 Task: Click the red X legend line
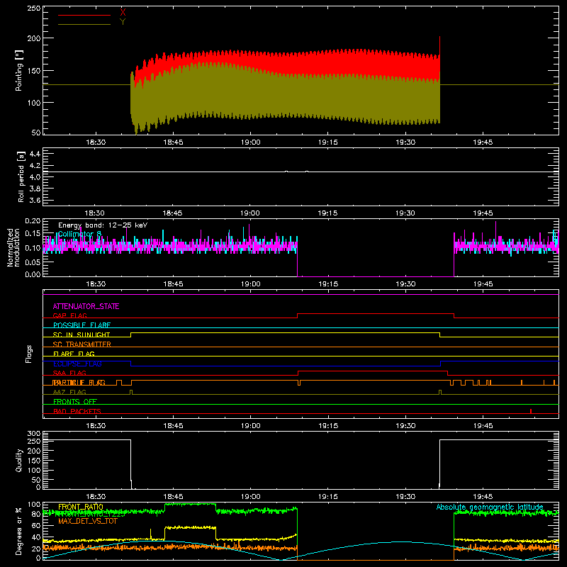[x=84, y=15]
